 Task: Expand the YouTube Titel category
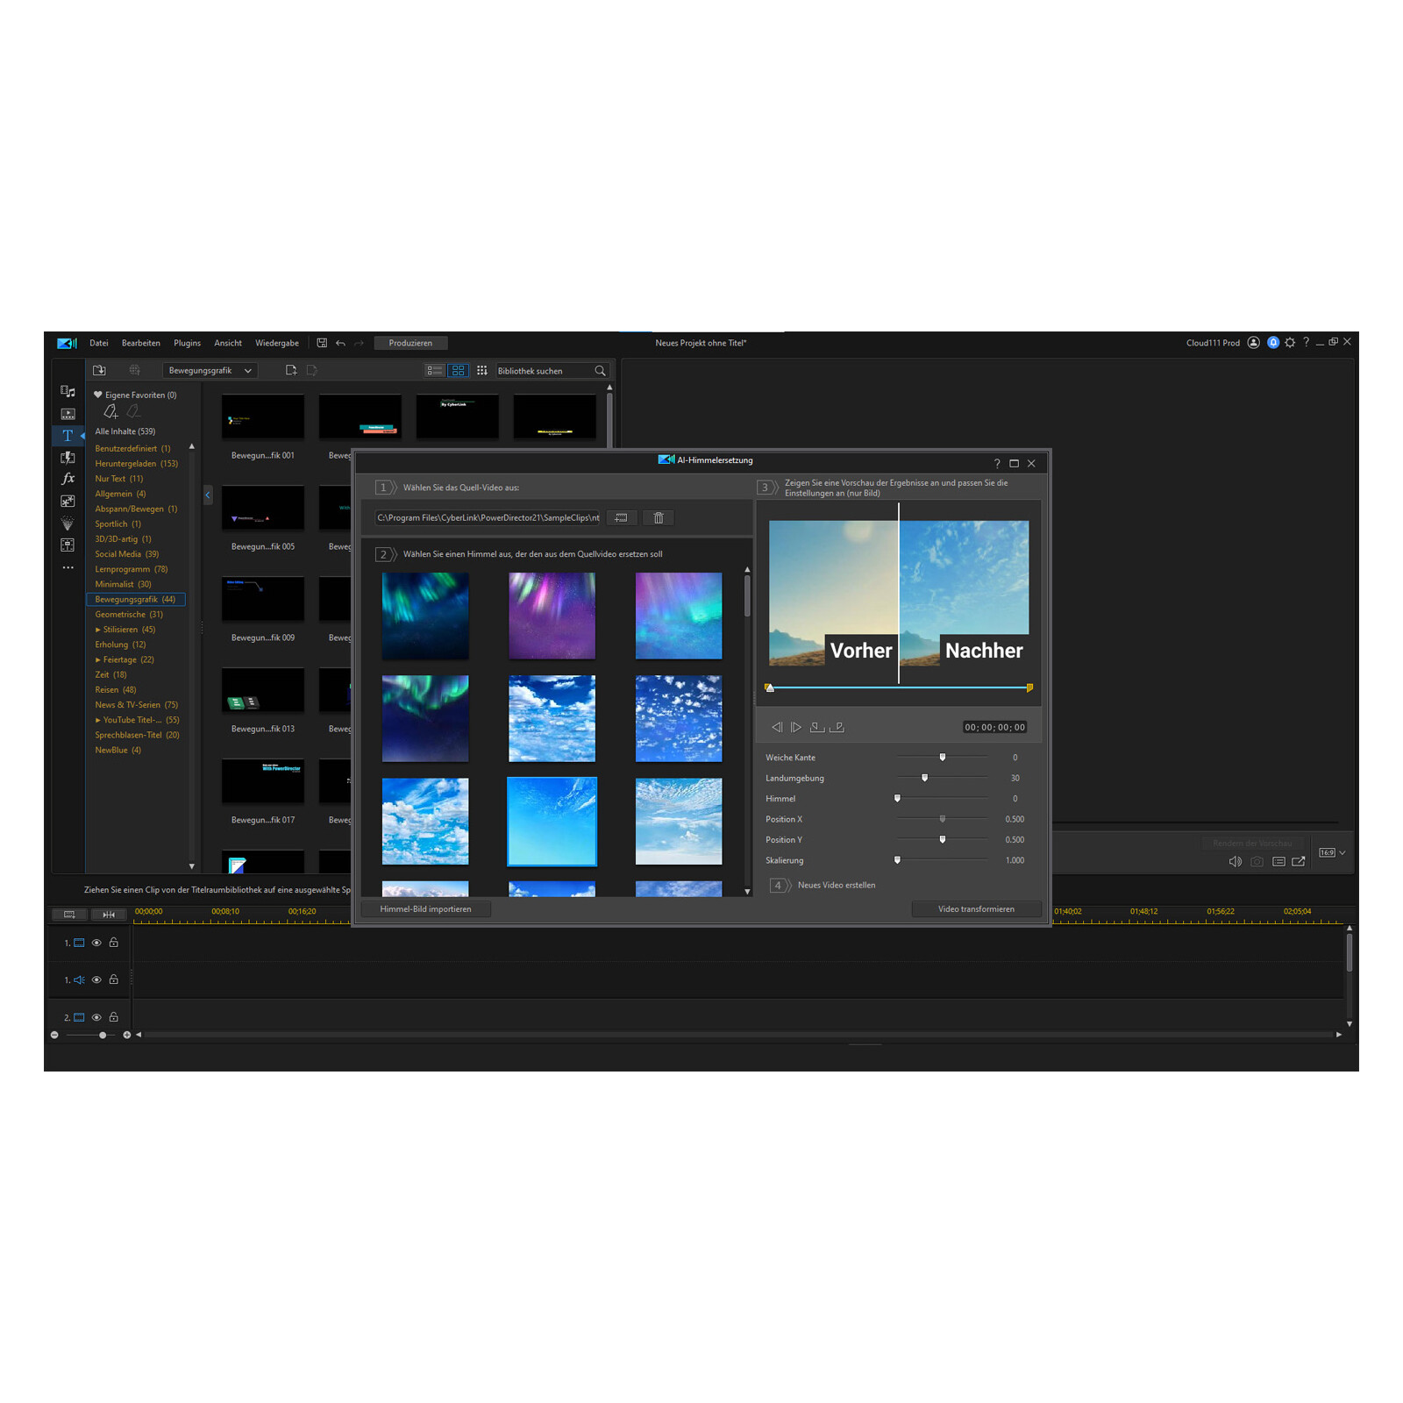[98, 720]
